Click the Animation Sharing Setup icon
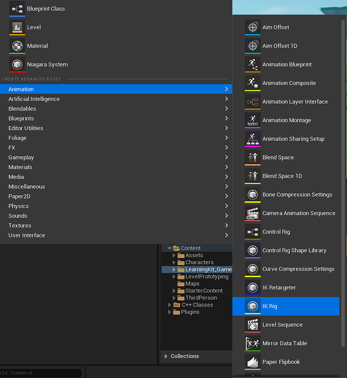Viewport: 347px width, 378px height. [252, 139]
